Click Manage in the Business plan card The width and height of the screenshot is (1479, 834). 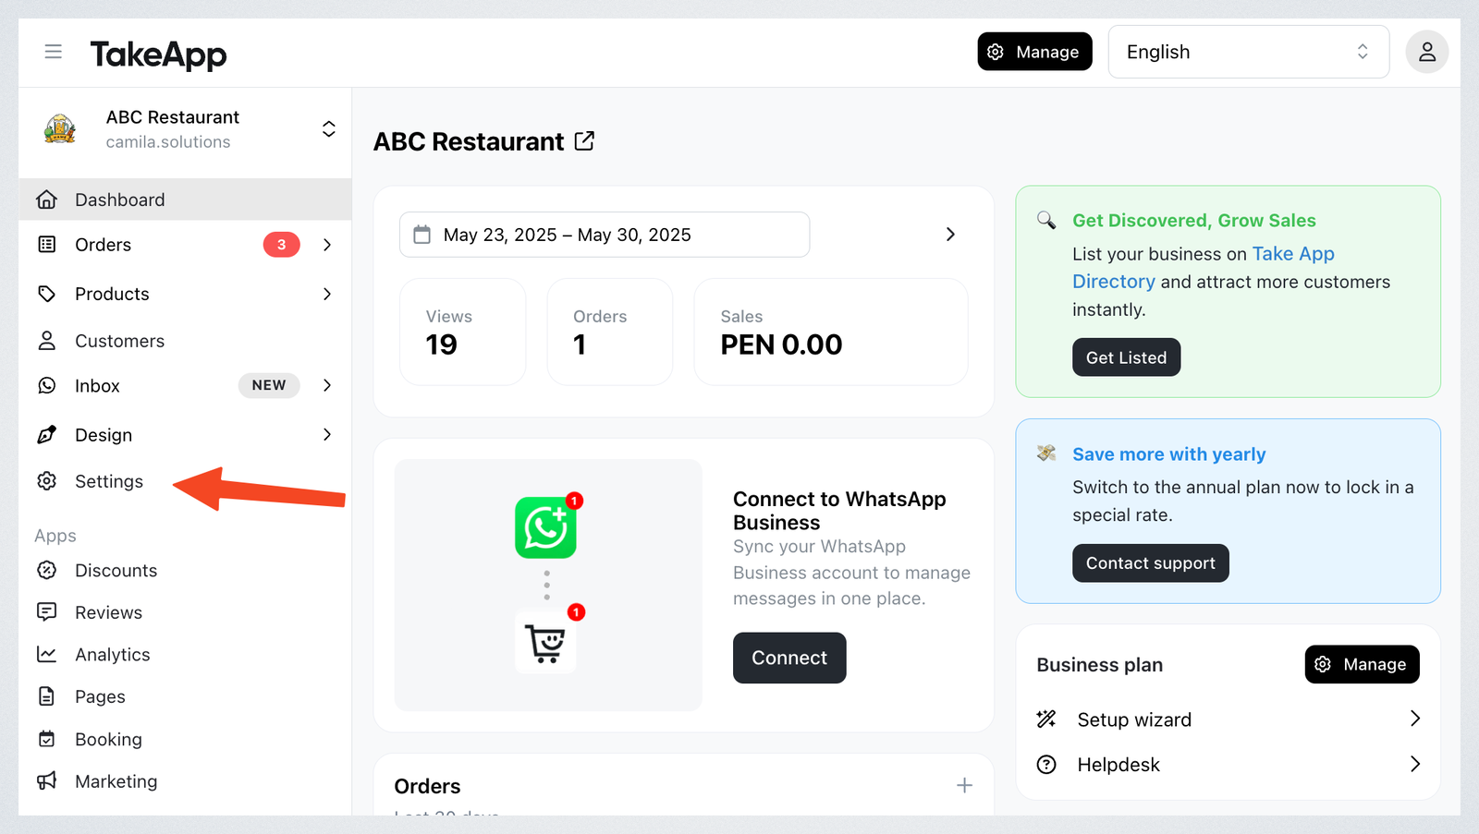[x=1362, y=664]
